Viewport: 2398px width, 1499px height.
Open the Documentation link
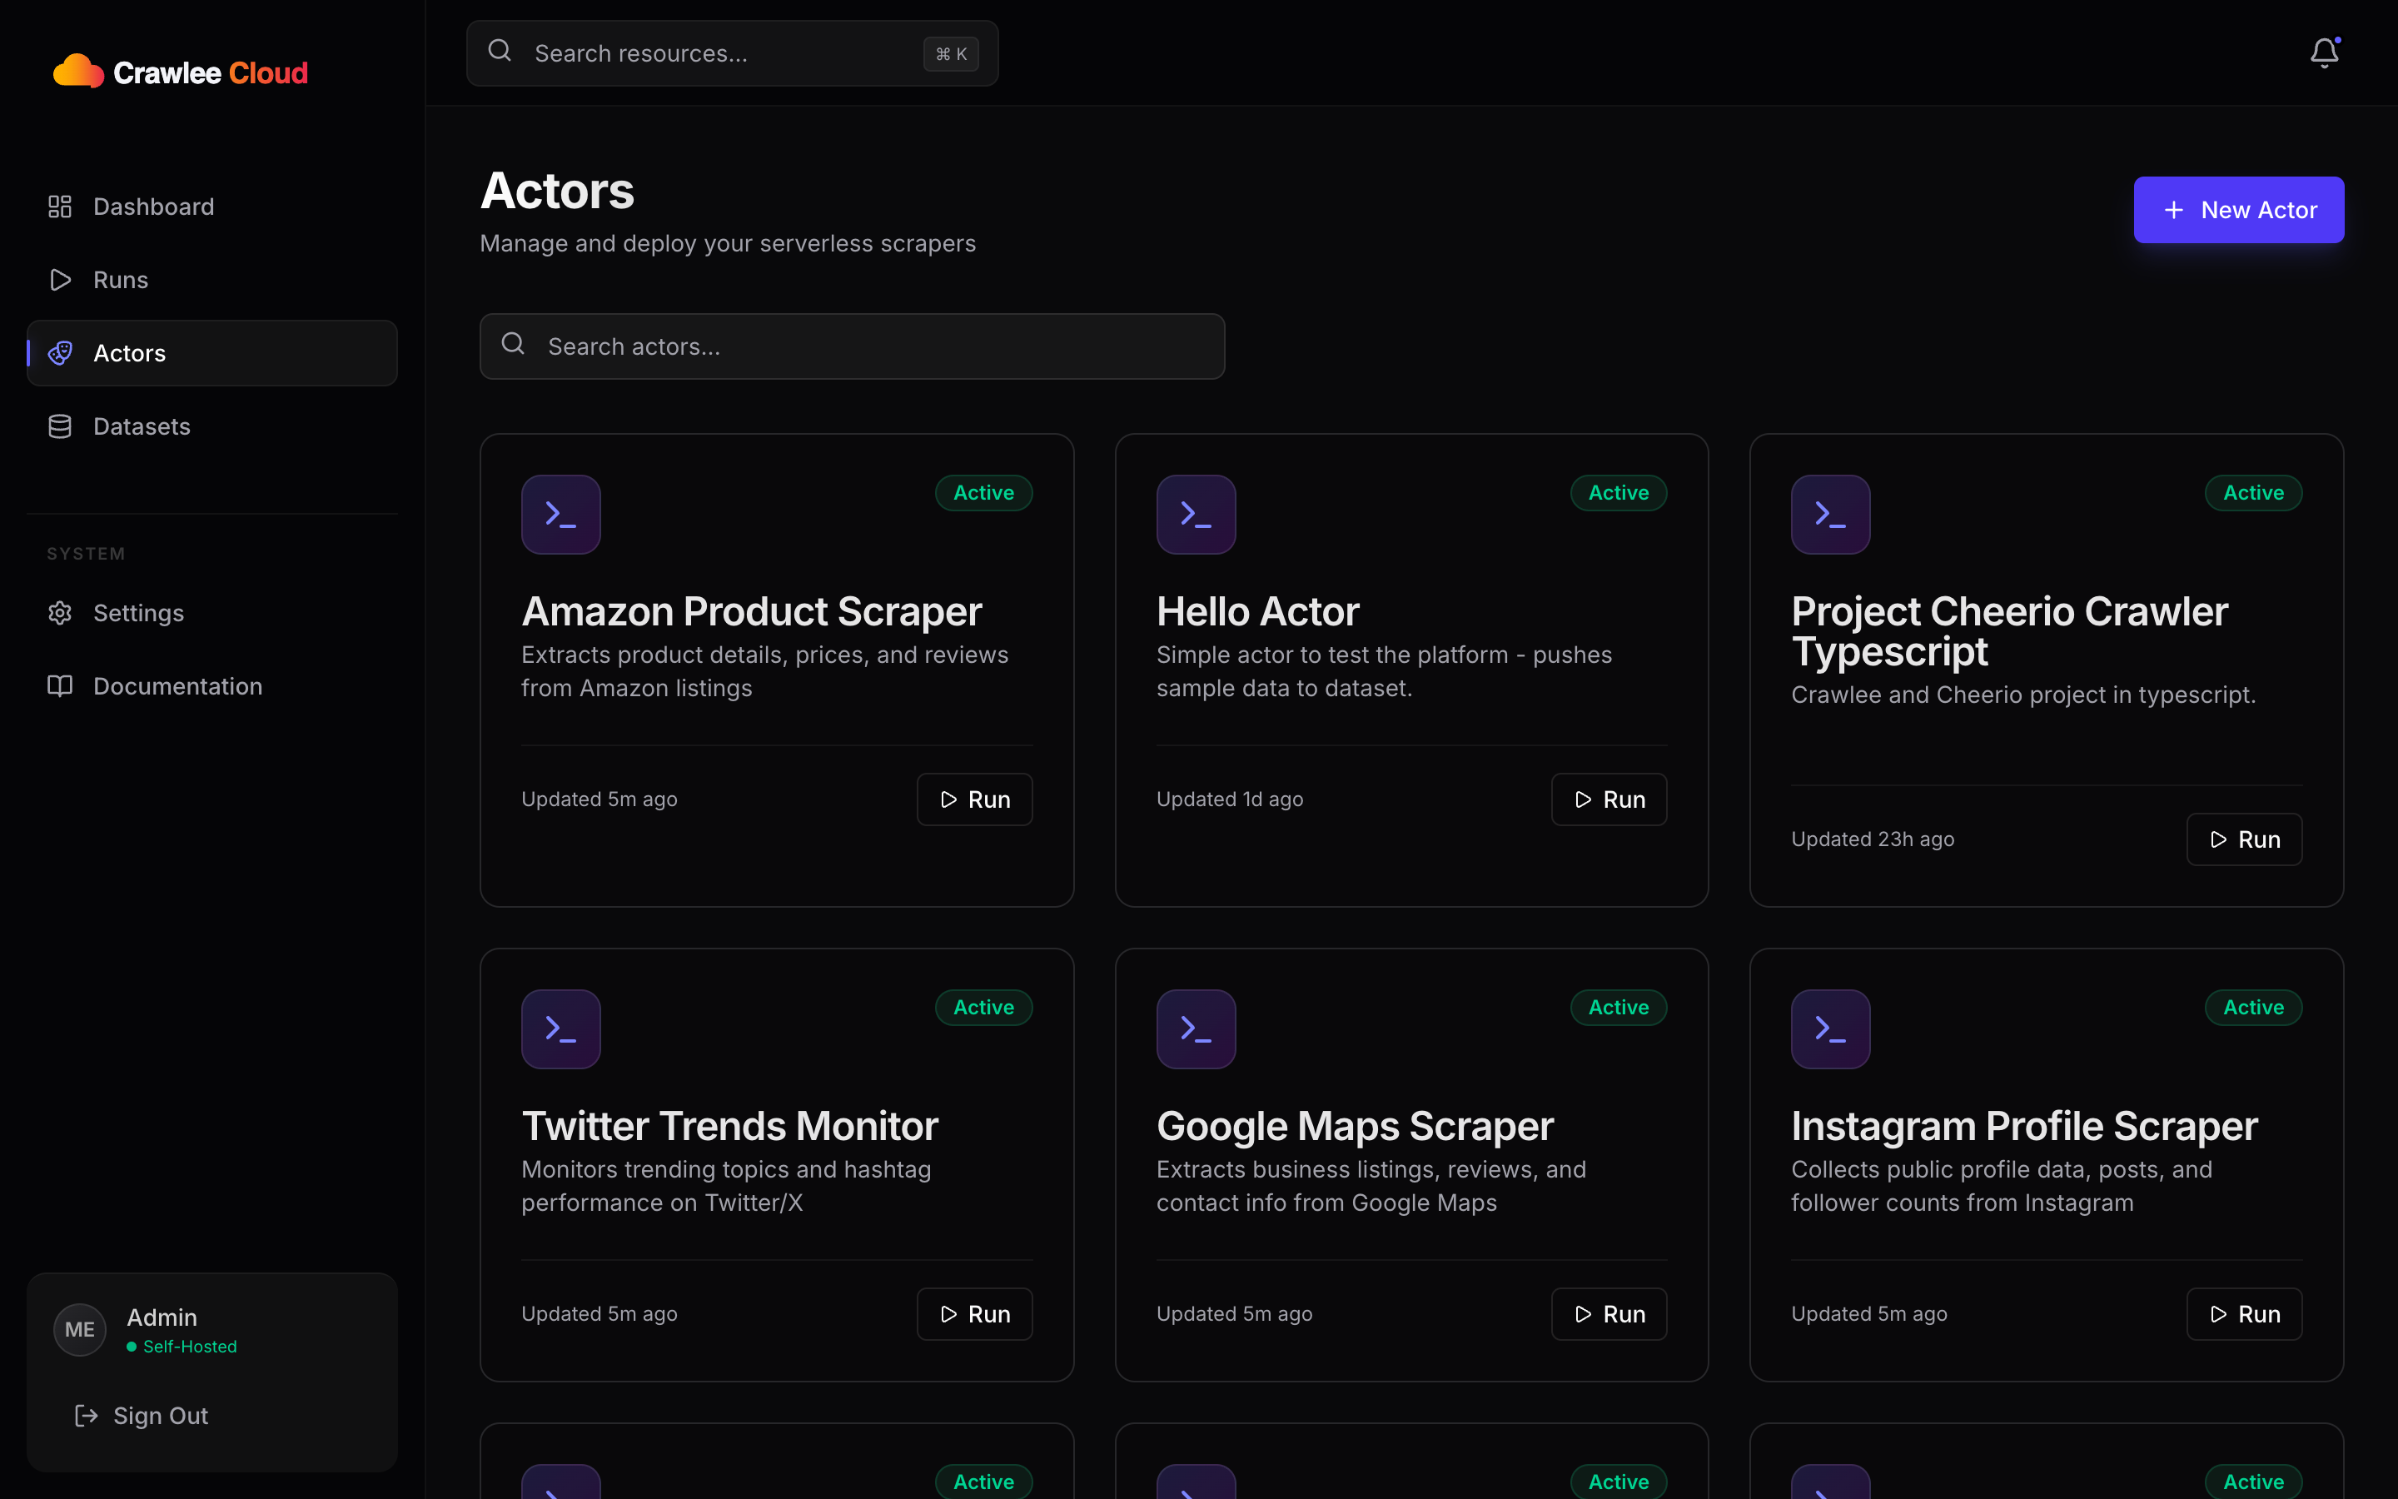click(177, 686)
